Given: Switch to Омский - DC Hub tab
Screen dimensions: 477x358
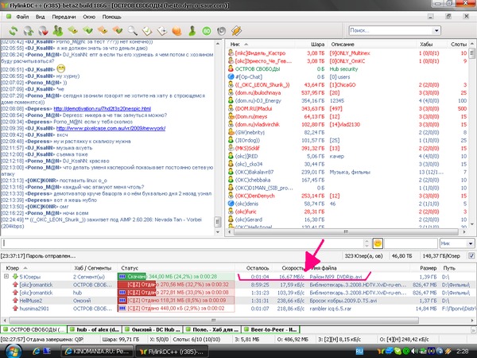Looking at the screenshot, I should (x=153, y=329).
